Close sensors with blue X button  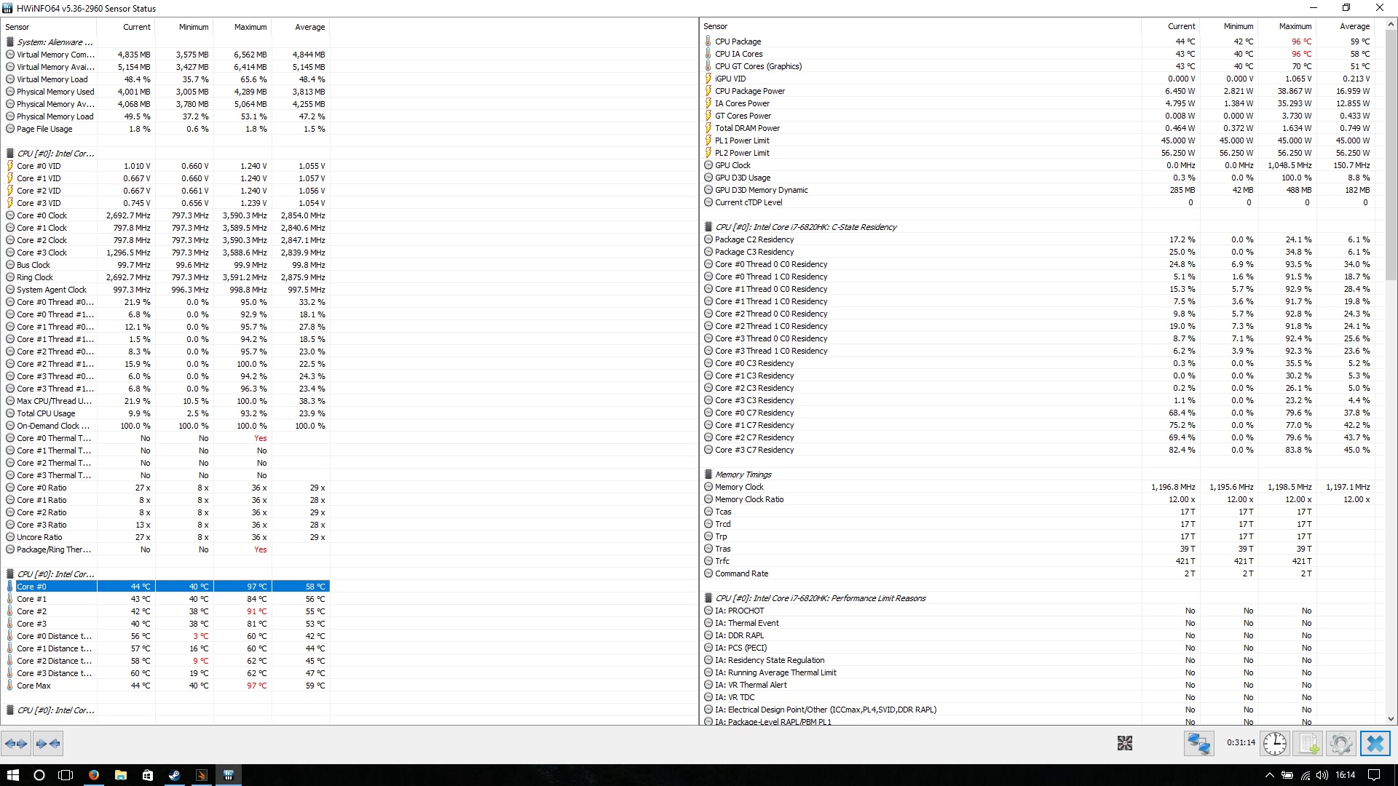[1375, 743]
